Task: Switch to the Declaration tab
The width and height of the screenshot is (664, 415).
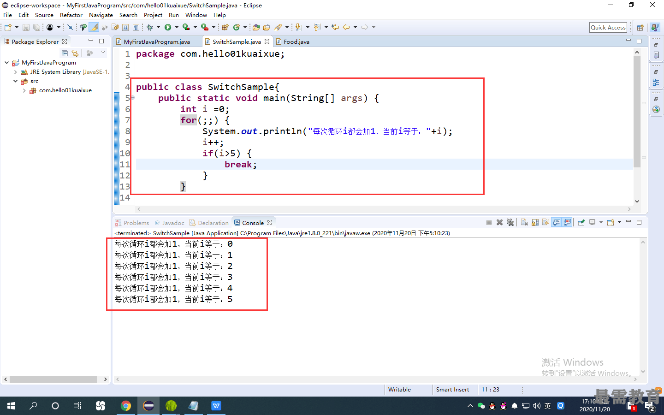Action: coord(209,223)
